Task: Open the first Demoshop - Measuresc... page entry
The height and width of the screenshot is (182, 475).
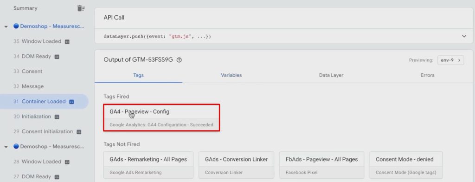Action: (x=49, y=26)
